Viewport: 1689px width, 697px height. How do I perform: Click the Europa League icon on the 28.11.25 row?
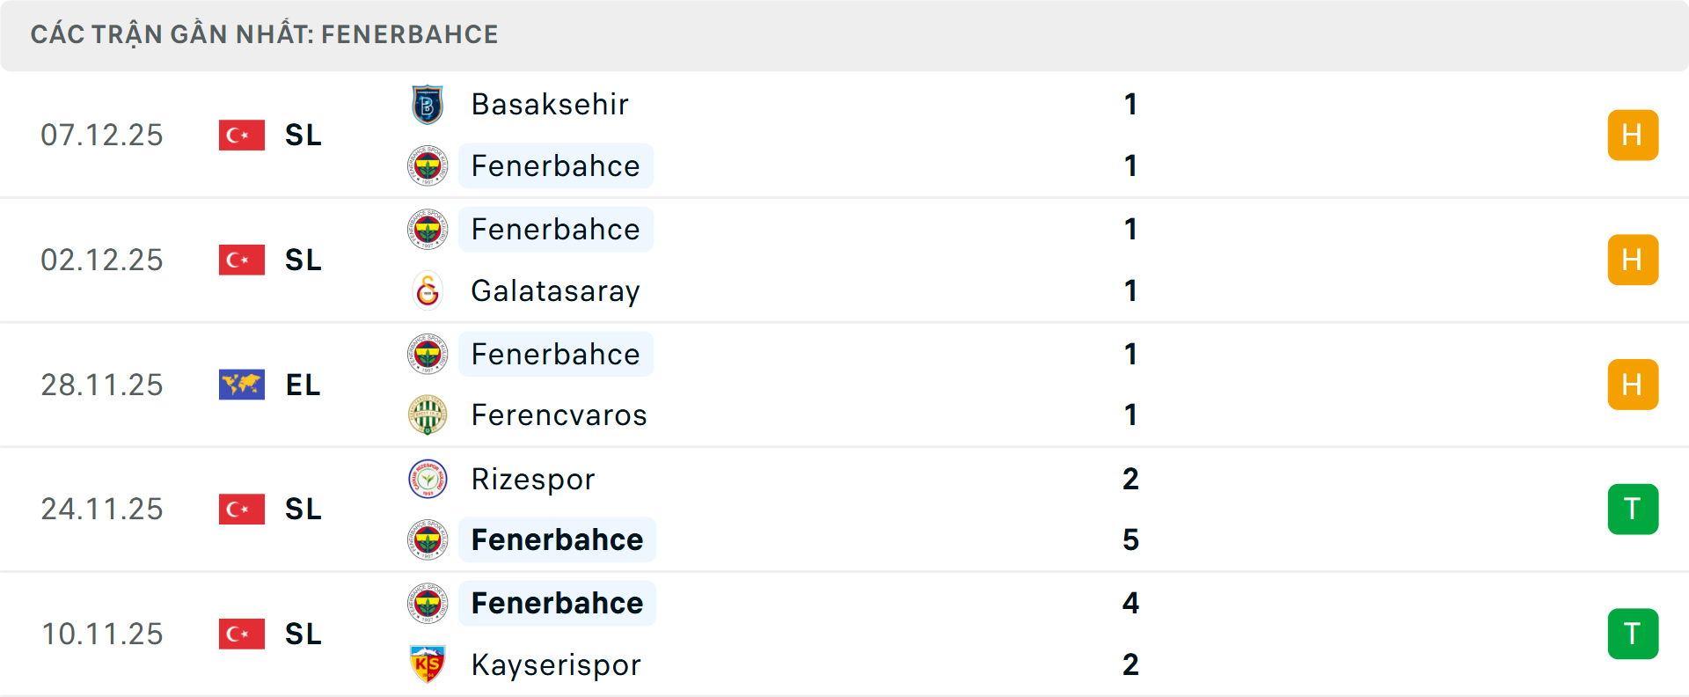(241, 384)
